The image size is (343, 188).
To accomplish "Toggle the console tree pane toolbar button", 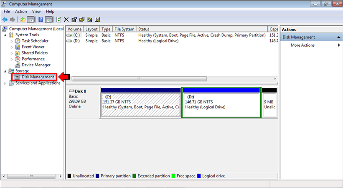I will (x=31, y=20).
